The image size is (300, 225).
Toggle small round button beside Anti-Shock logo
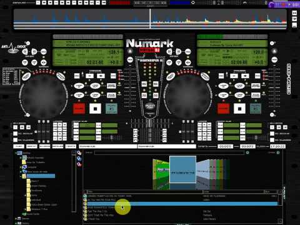28,43
